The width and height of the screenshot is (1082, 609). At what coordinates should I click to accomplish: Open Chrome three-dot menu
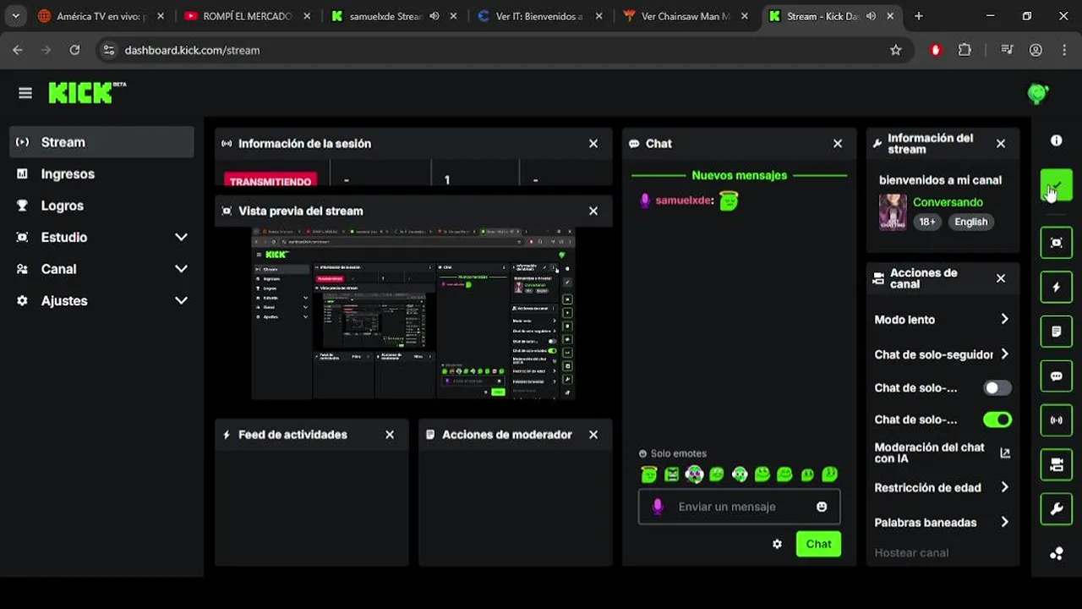tap(1064, 50)
